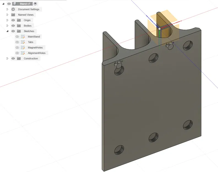Expand the Bodies folder
The width and height of the screenshot is (218, 172).
pos(7,26)
